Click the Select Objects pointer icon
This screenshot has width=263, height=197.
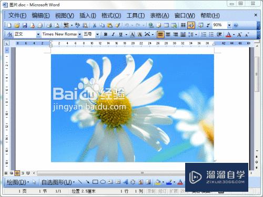click(x=34, y=182)
